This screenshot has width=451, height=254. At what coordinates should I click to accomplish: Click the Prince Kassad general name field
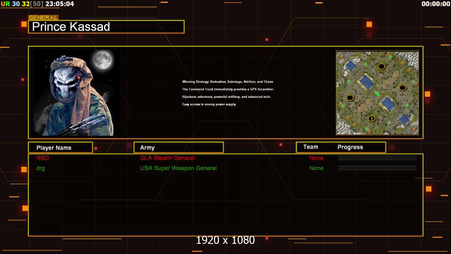(106, 27)
